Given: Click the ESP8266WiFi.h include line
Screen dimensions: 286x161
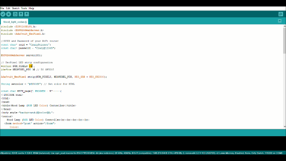Looking at the screenshot, I should tap(19, 26).
